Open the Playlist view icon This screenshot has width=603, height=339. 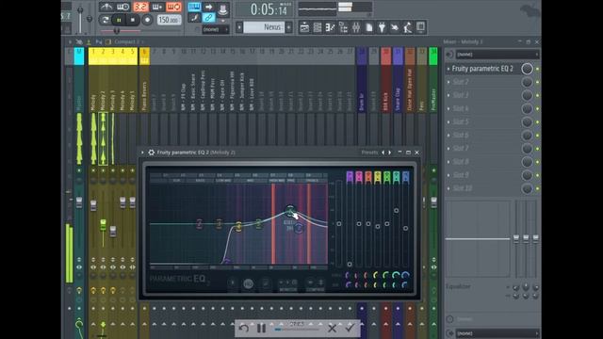[304, 27]
